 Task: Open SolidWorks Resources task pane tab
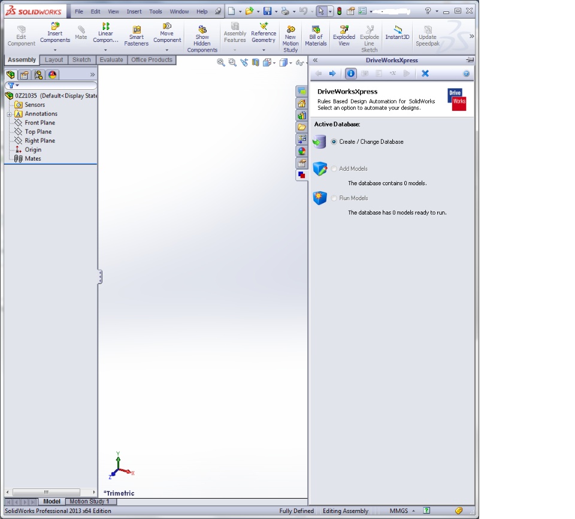[x=302, y=104]
